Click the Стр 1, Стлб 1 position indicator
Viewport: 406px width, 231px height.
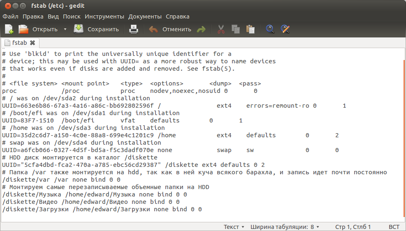353,227
